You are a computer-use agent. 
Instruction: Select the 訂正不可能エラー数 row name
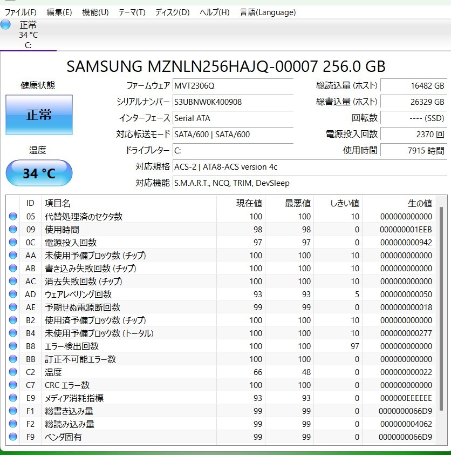80,359
